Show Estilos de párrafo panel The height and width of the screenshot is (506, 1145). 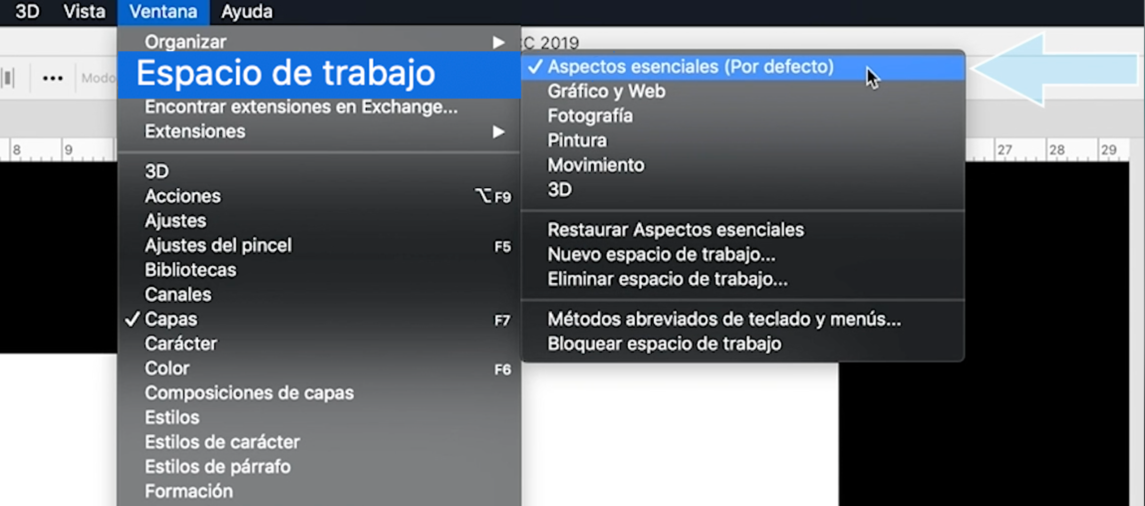[319, 467]
